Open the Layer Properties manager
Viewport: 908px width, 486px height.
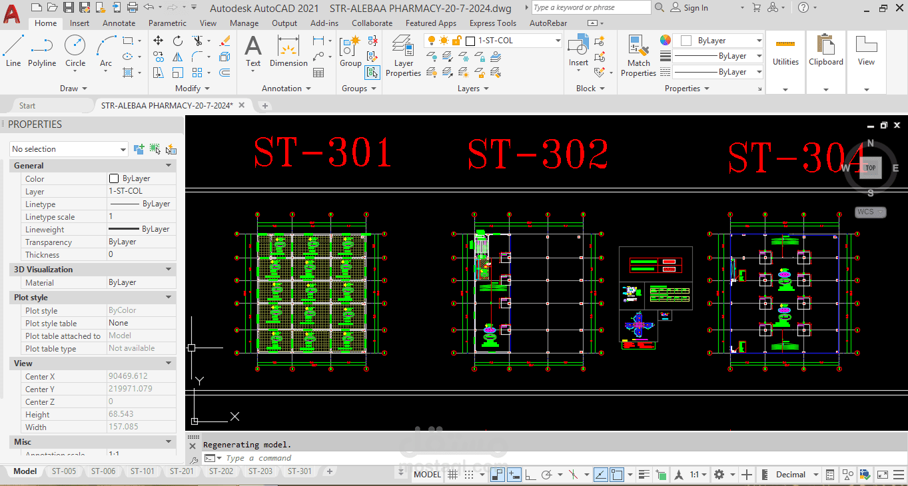pyautogui.click(x=403, y=56)
